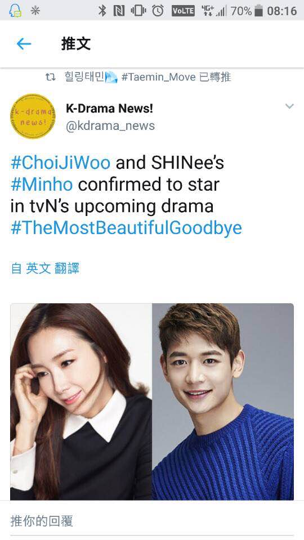This screenshot has width=304, height=540.
Task: View the Choi Ji Woo photo
Action: pyautogui.click(x=81, y=402)
